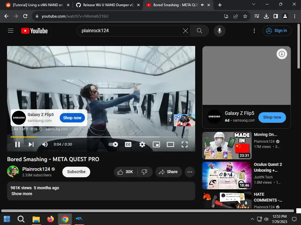301x225 pixels.
Task: Mute the video player volume
Action: 45,144
